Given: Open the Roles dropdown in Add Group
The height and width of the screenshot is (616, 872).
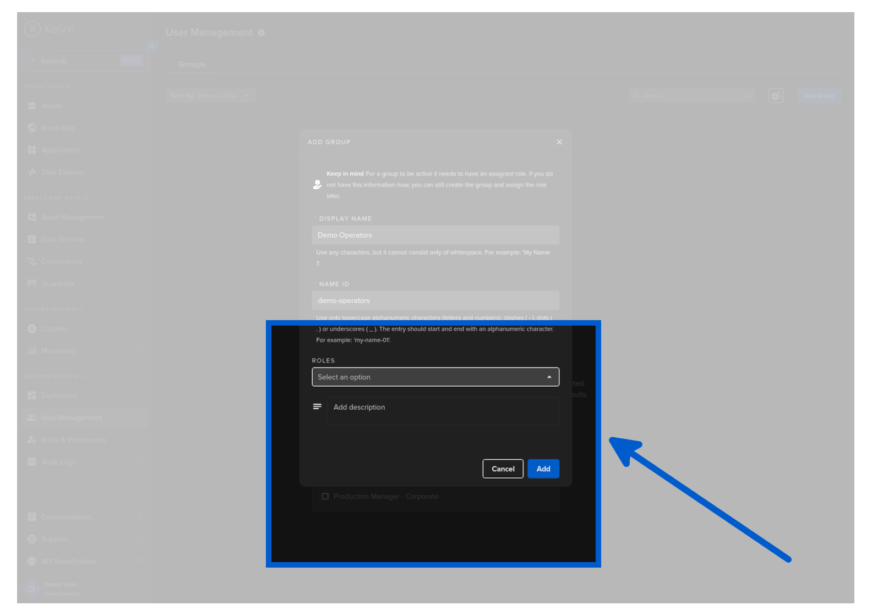Looking at the screenshot, I should tap(435, 377).
